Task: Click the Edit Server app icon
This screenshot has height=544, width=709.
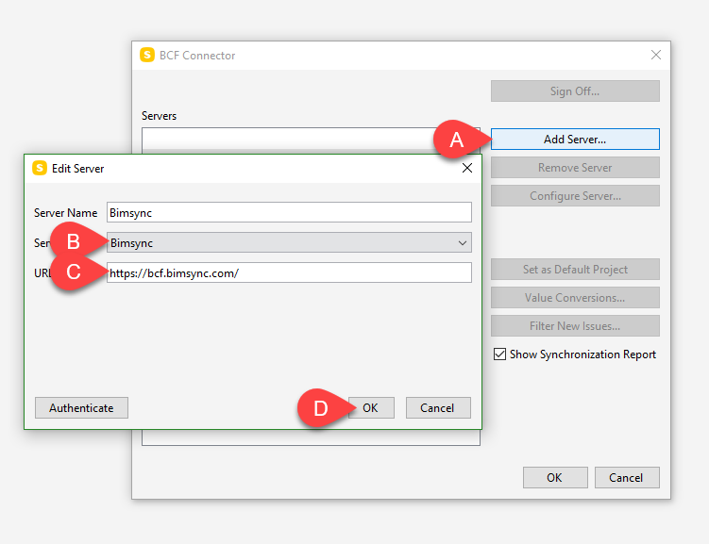Action: tap(40, 168)
